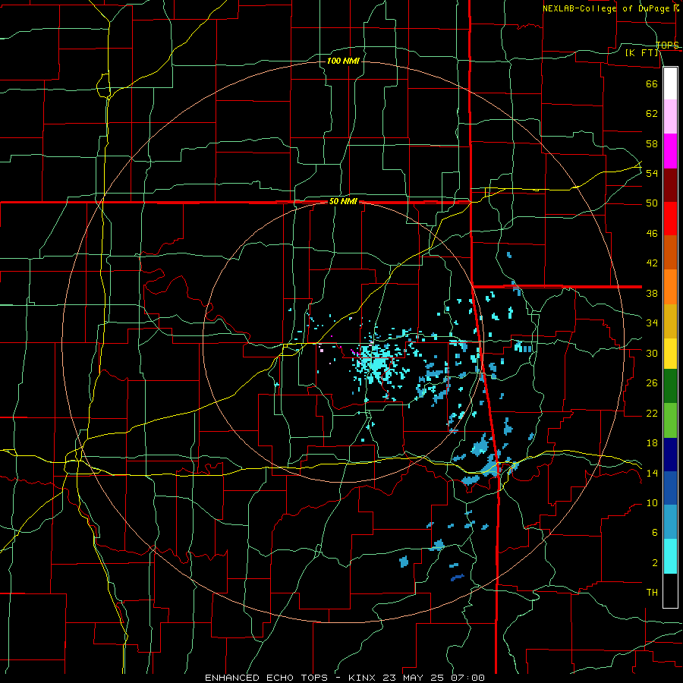
Task: Click the bright yellow legend swatch
Action: (x=670, y=354)
